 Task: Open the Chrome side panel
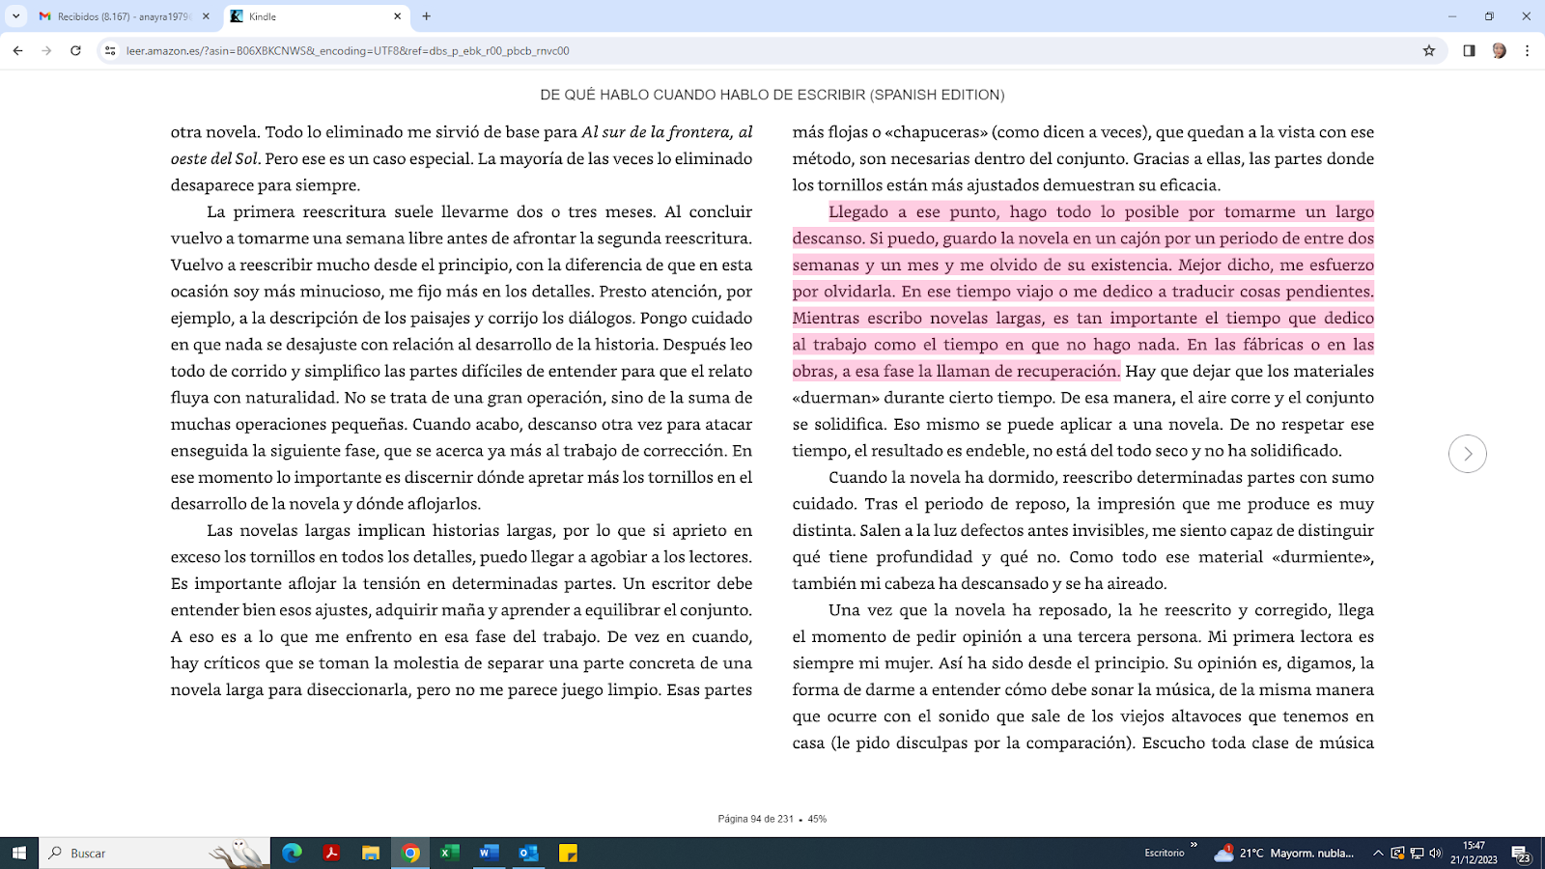click(x=1469, y=51)
